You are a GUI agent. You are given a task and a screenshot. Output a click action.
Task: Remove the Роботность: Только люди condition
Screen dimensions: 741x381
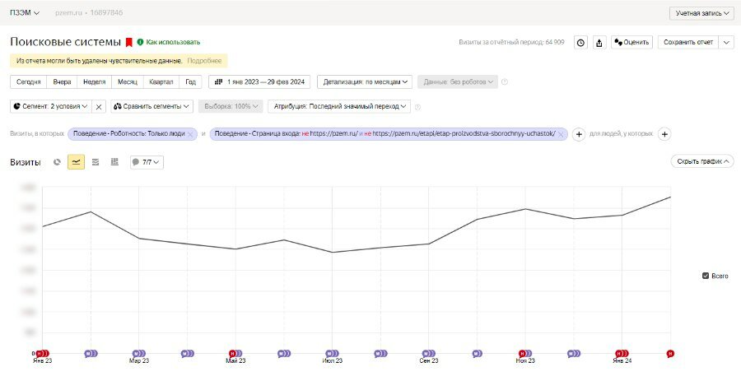(190, 134)
